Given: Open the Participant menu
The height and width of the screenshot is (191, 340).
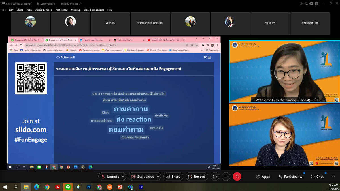Looking at the screenshot, I should tap(61, 10).
